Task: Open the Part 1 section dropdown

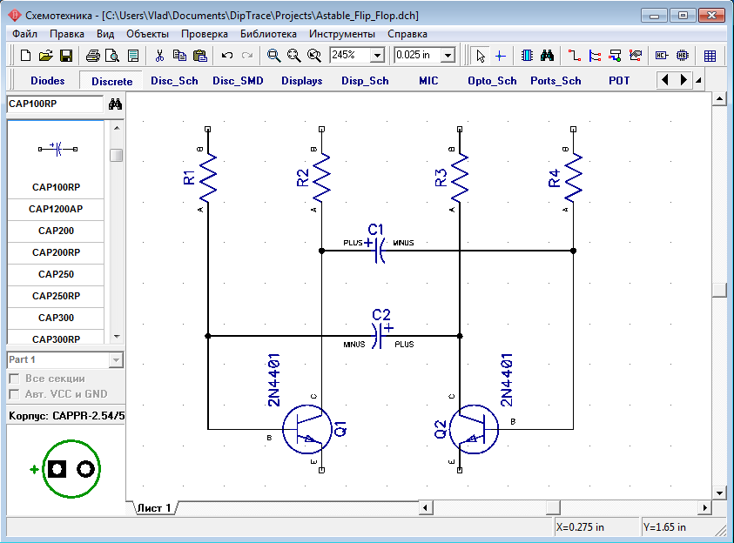Action: pyautogui.click(x=116, y=359)
